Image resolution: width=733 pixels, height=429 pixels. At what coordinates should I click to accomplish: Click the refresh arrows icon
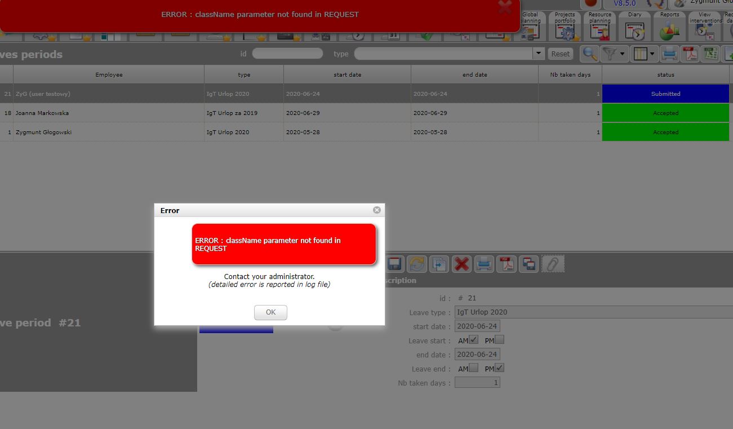coord(417,264)
